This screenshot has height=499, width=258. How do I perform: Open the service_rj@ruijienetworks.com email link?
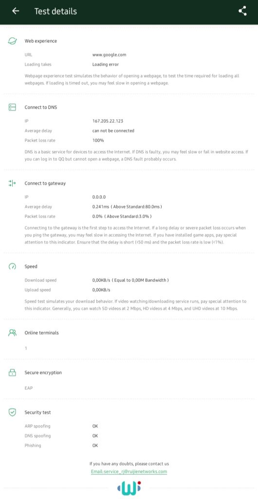pos(129,472)
